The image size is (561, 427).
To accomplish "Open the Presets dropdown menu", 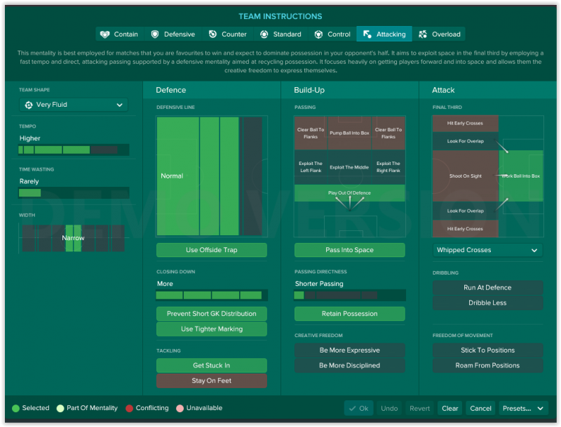I will tap(524, 408).
